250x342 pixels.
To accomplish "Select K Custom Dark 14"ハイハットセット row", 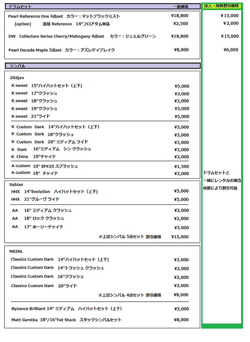I will click(x=55, y=127).
